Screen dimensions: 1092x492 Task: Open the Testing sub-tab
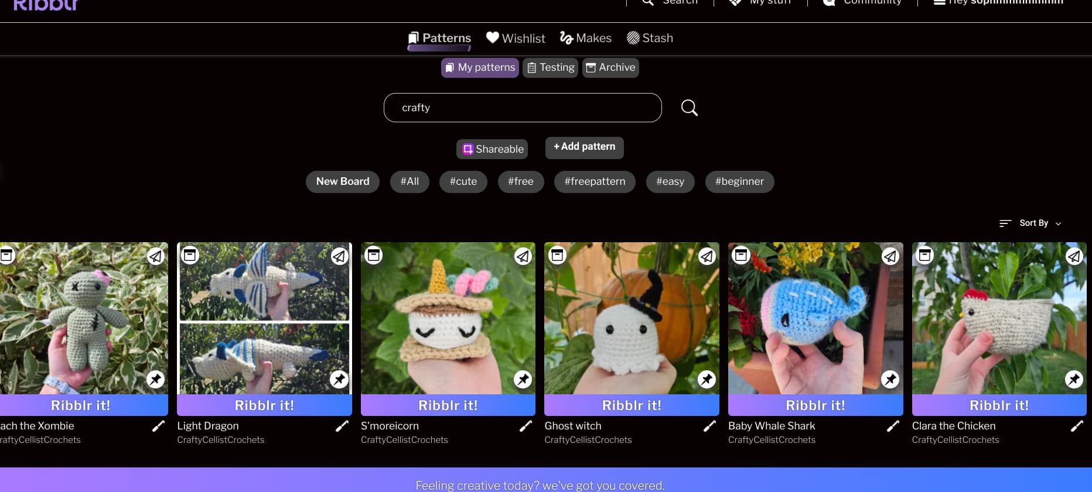tap(550, 68)
